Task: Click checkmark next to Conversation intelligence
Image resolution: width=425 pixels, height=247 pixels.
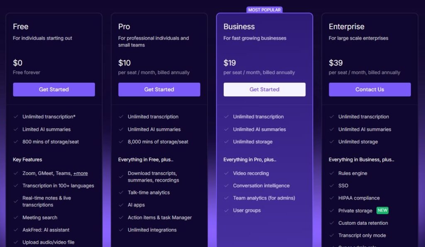Action: click(226, 186)
